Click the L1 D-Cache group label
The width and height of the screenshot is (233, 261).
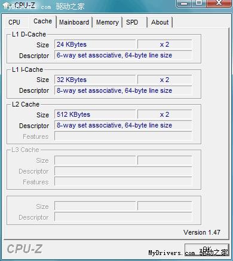pyautogui.click(x=29, y=34)
